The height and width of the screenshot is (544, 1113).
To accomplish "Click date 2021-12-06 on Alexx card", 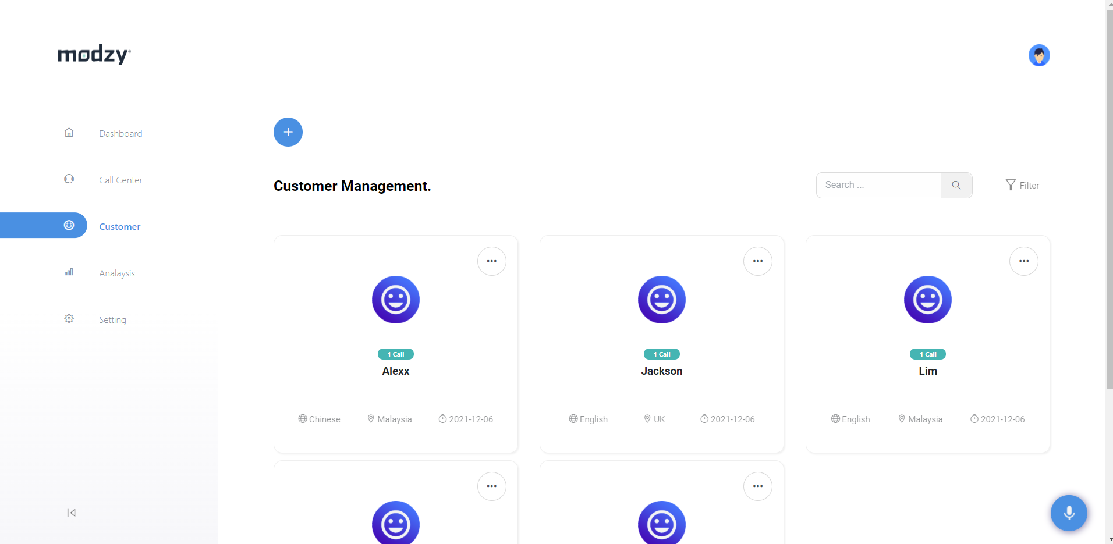I will (466, 419).
